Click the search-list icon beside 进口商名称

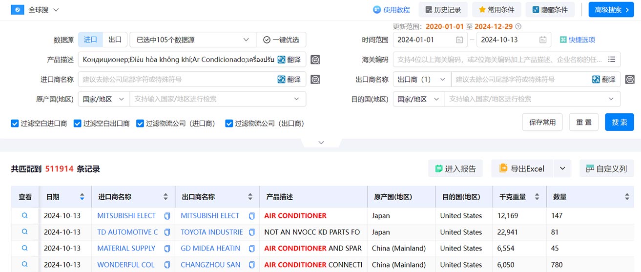[x=315, y=79]
